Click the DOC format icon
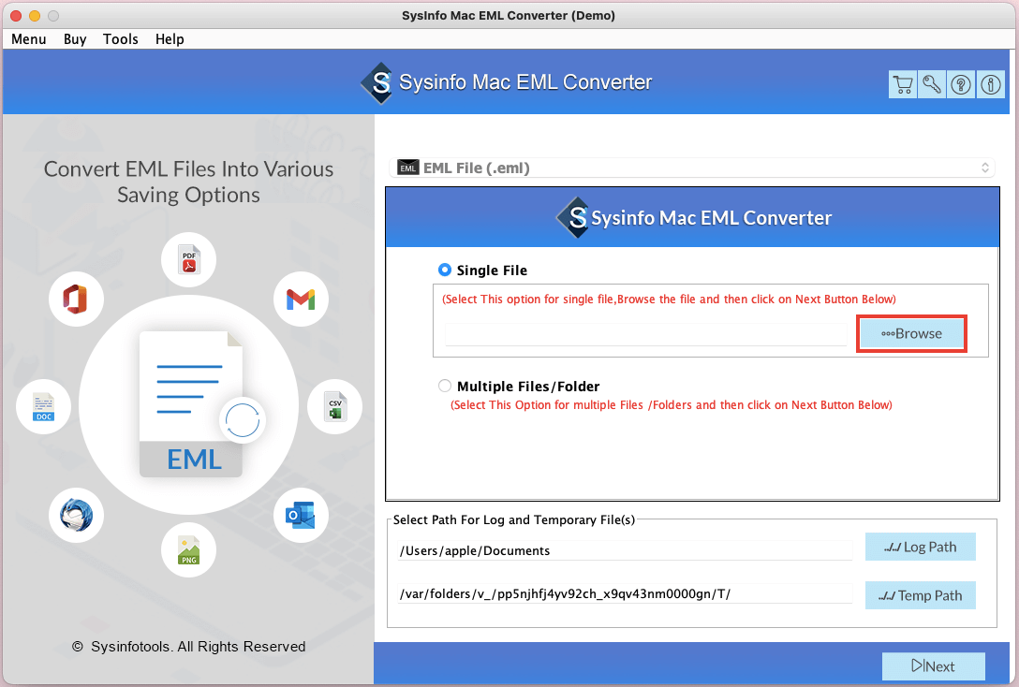The image size is (1019, 687). [43, 407]
